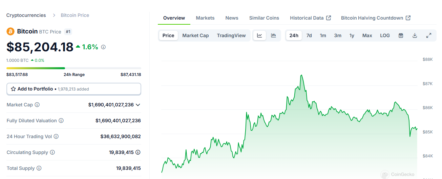Switch to line chart view icon
Image resolution: width=442 pixels, height=179 pixels.
(x=259, y=35)
